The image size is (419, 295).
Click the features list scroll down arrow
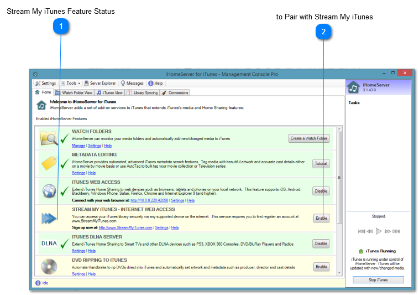pos(339,273)
